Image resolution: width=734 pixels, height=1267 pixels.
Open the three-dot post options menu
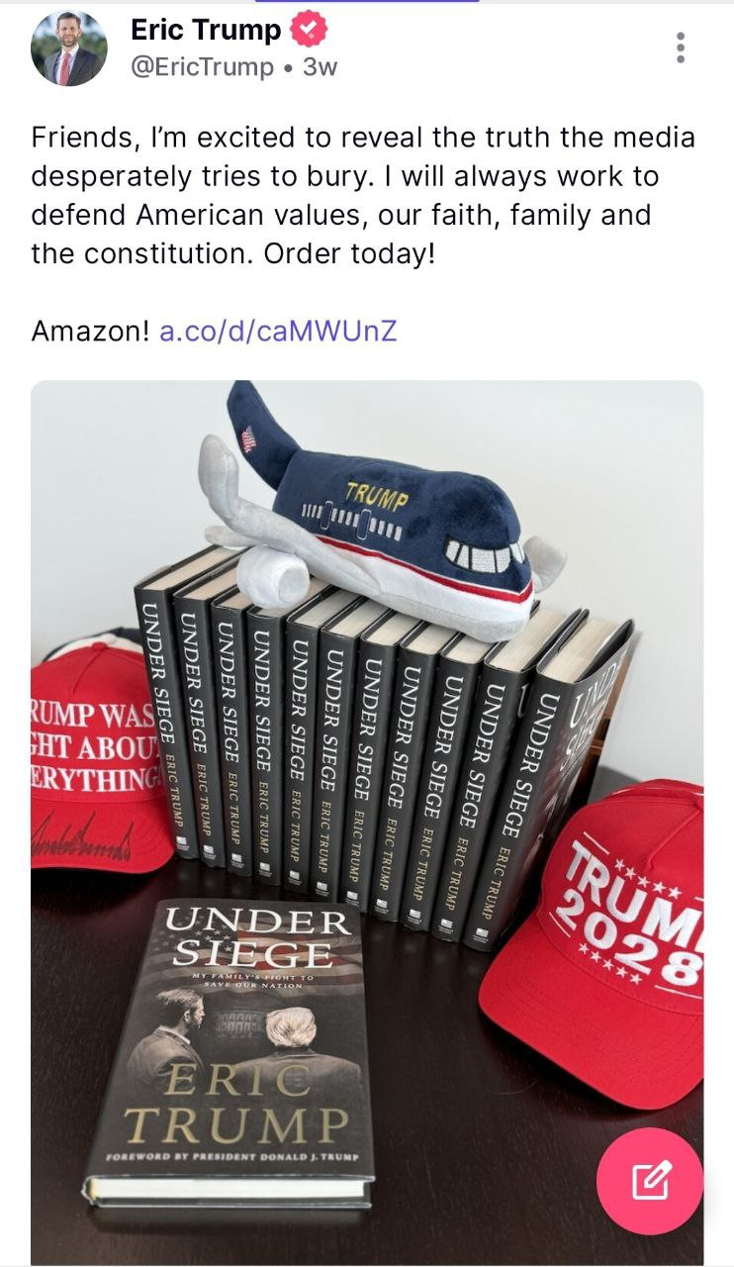click(x=680, y=48)
